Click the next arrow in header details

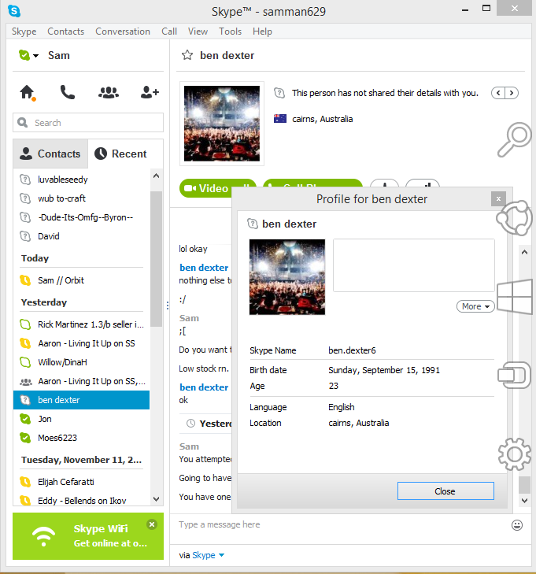[x=512, y=93]
